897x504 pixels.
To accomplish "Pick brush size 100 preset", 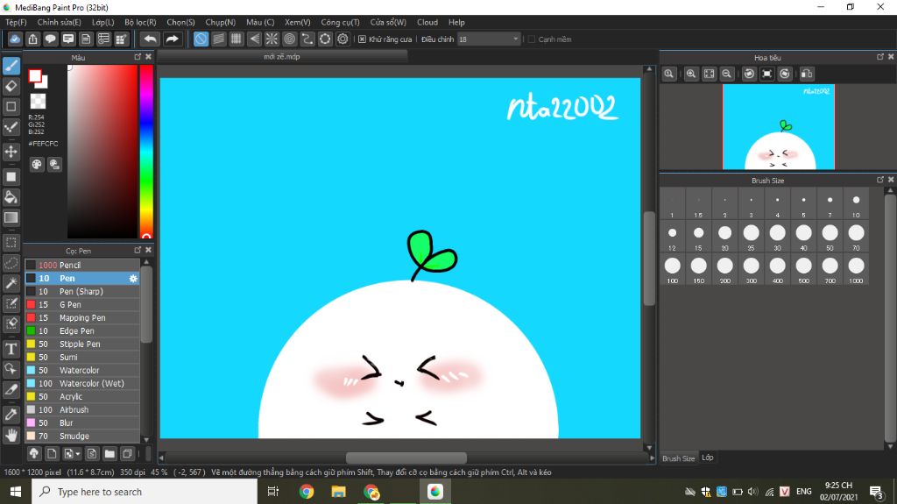I will click(672, 269).
